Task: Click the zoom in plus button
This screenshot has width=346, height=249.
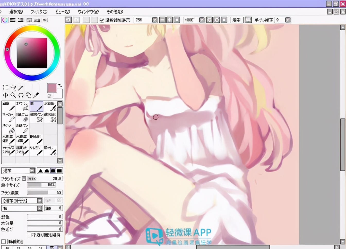Action: [x=169, y=20]
